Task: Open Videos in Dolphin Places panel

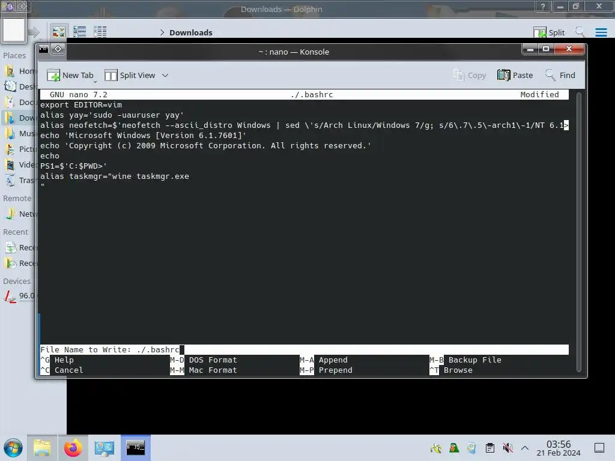Action: click(x=20, y=164)
